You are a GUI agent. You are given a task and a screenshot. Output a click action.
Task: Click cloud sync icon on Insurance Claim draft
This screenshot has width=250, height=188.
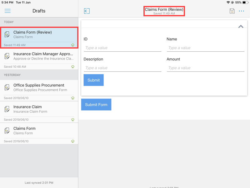click(x=73, y=120)
